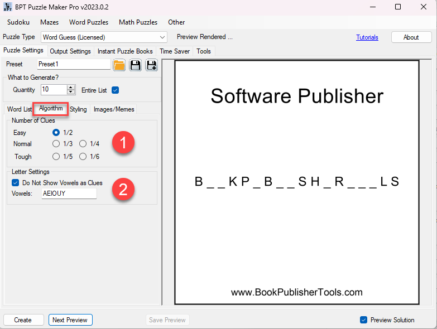Uncheck Do Not Show Vowels as Clues
The width and height of the screenshot is (437, 329).
point(16,182)
